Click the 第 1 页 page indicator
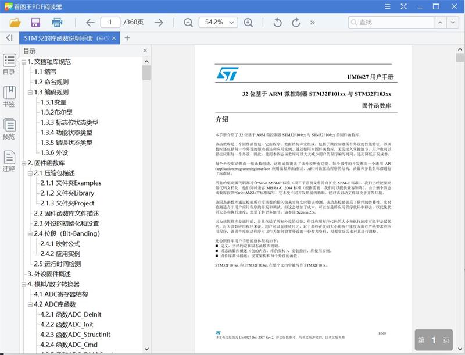The image size is (465, 355). point(434,340)
